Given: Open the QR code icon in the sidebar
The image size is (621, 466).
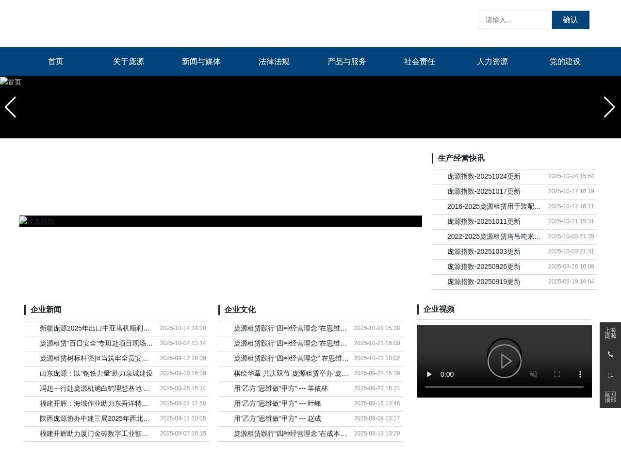Looking at the screenshot, I should [610, 375].
